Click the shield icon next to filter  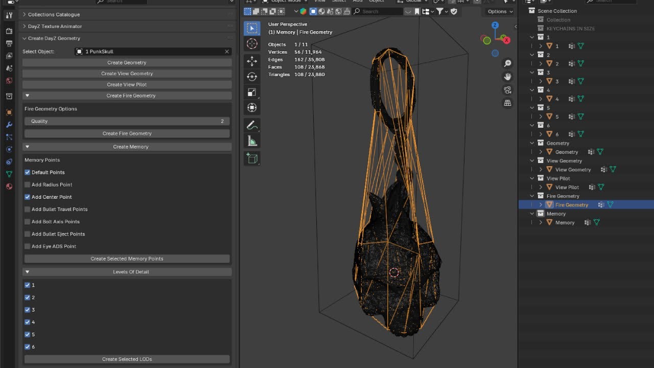[x=454, y=11]
